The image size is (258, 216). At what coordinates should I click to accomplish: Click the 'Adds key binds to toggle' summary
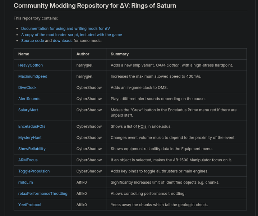pyautogui.click(x=160, y=171)
